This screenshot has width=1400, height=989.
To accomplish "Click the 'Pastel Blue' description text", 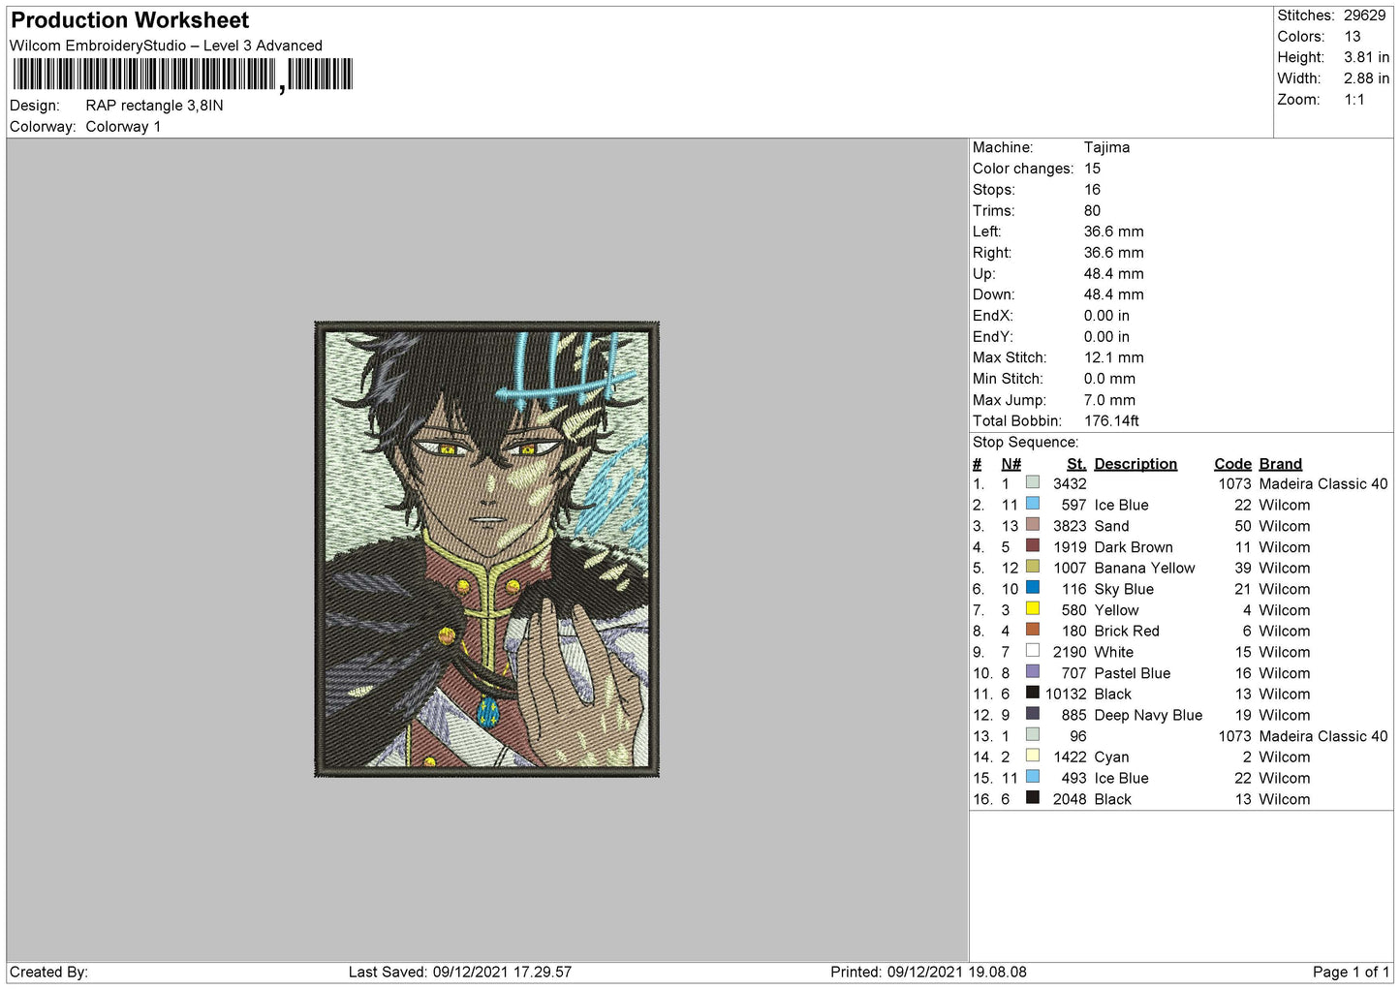I will pyautogui.click(x=1132, y=673).
